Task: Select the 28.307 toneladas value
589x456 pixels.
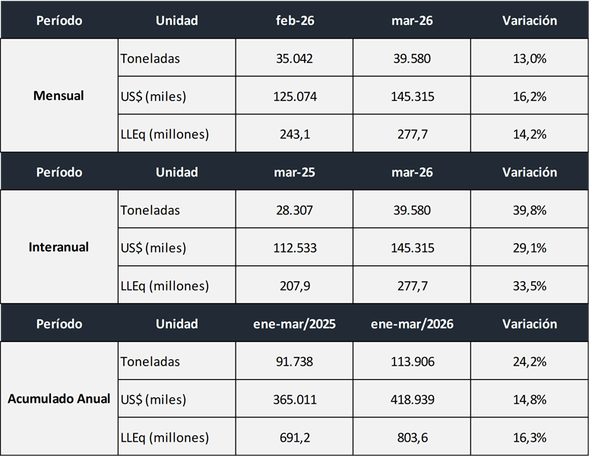Action: [x=294, y=210]
